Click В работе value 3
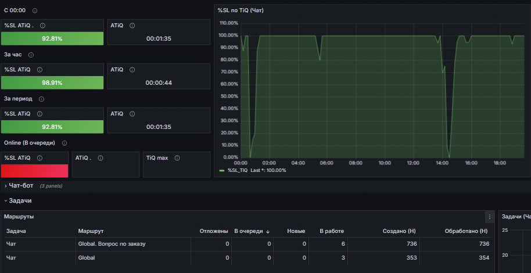 (x=343, y=258)
